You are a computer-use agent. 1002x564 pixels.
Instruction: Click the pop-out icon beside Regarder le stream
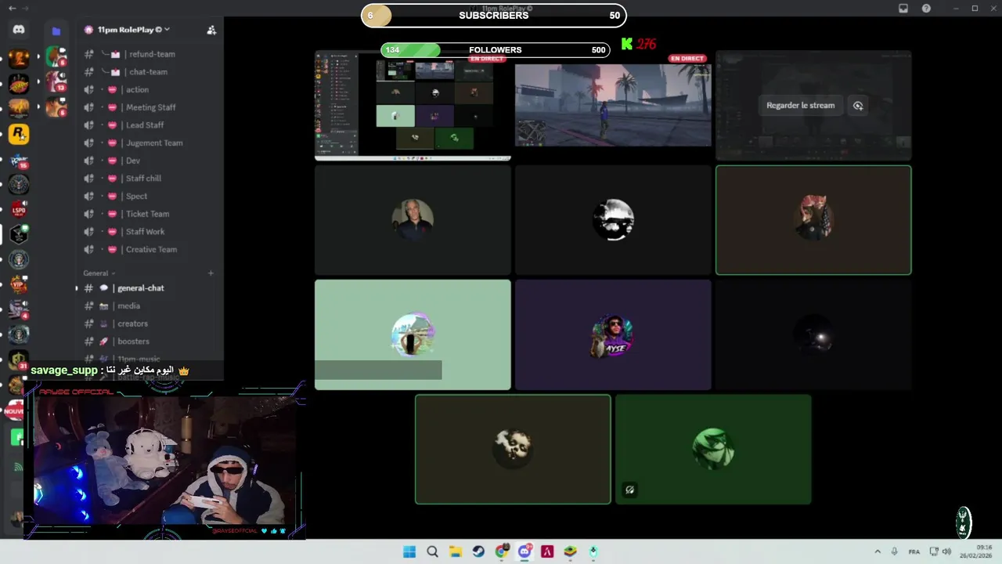pos(858,106)
